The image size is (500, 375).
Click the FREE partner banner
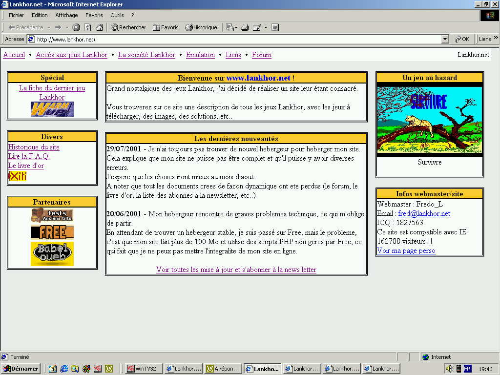pyautogui.click(x=52, y=232)
